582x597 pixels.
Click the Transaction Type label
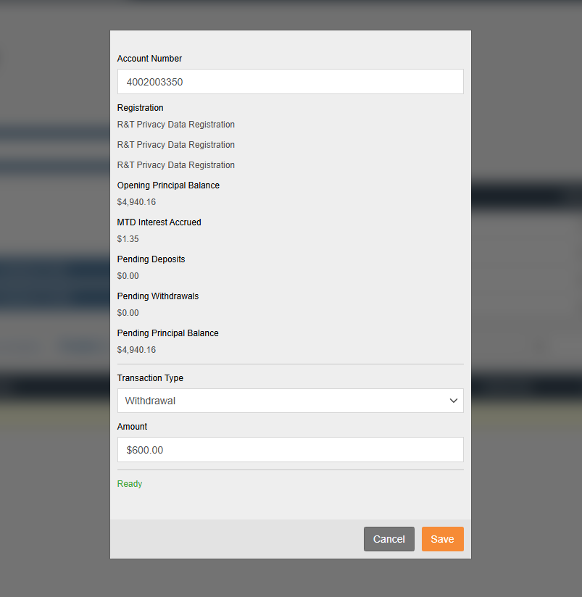(150, 378)
